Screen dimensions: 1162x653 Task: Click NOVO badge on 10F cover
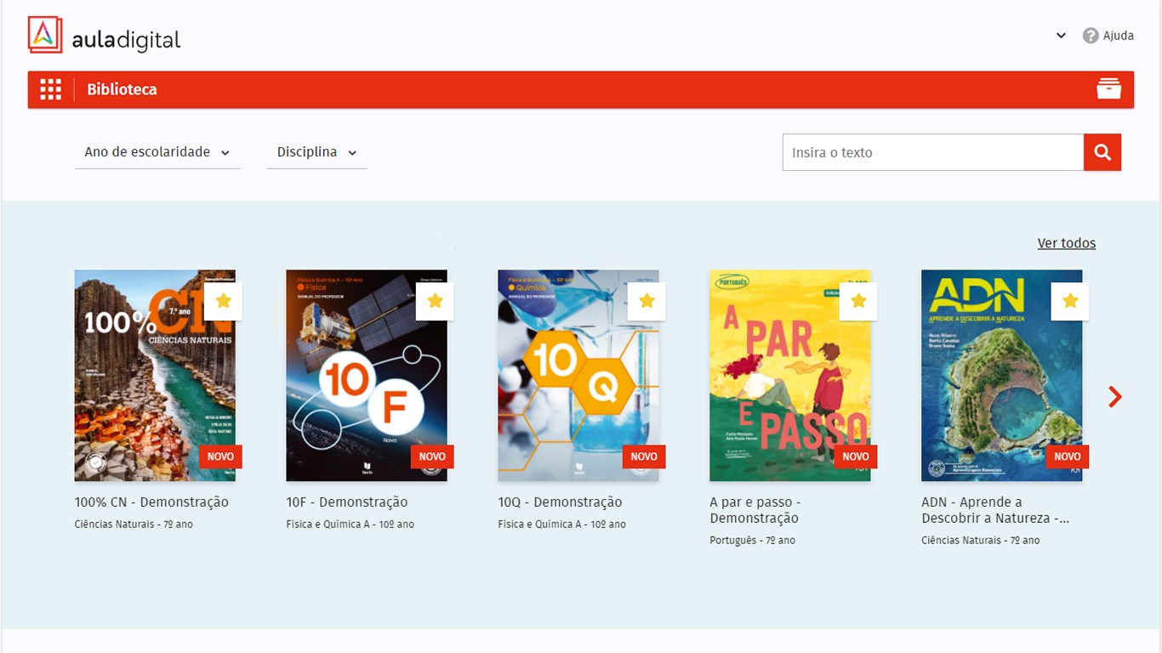pos(432,457)
